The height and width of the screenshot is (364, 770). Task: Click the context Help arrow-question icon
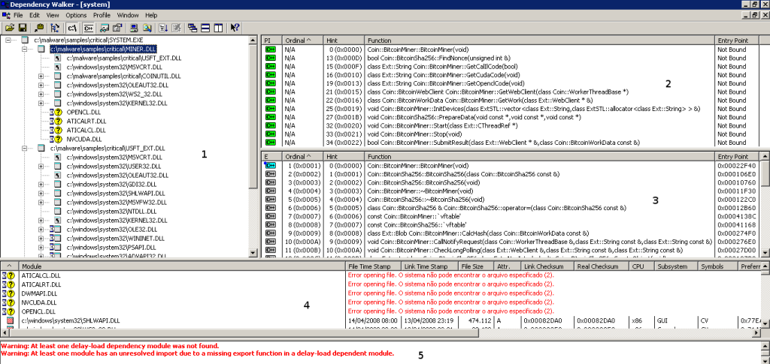235,28
